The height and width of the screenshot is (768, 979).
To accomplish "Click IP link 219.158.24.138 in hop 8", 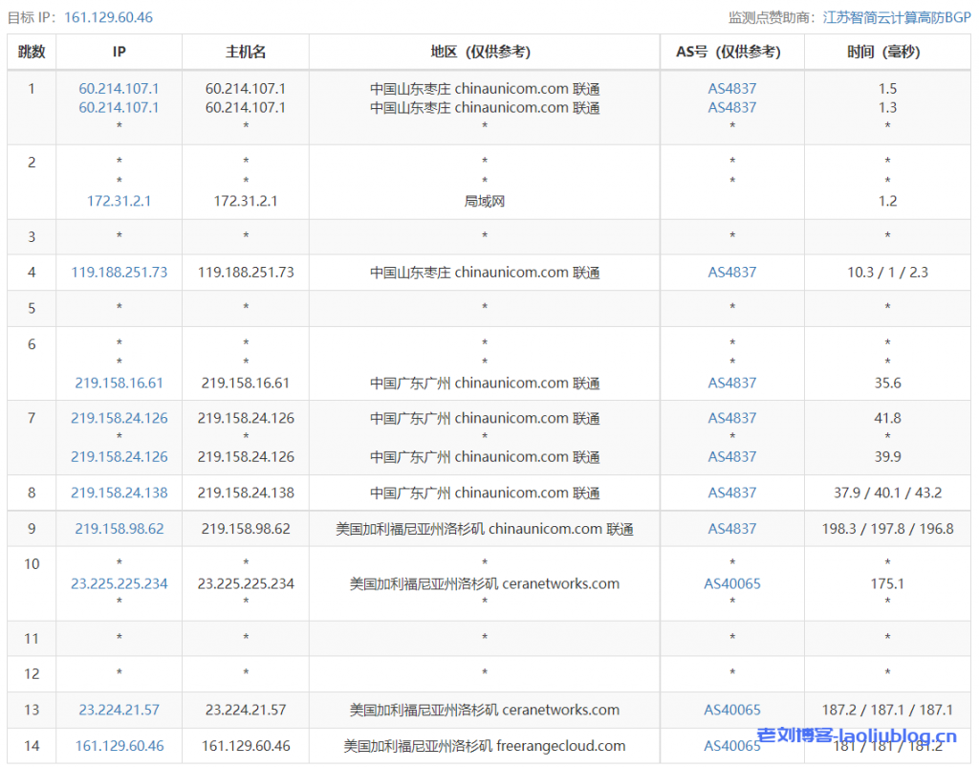I will pos(119,493).
